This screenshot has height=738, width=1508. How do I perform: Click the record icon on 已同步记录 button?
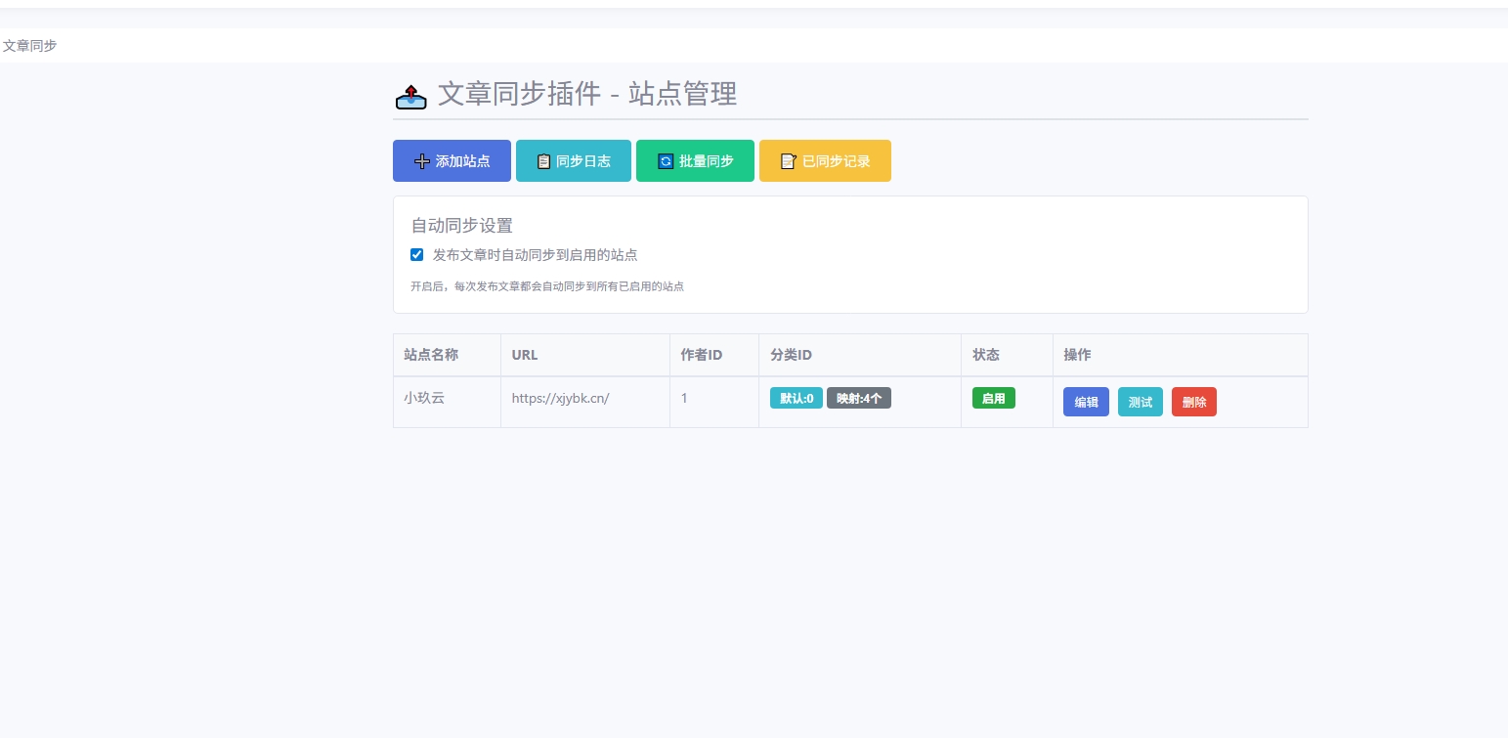coord(789,160)
